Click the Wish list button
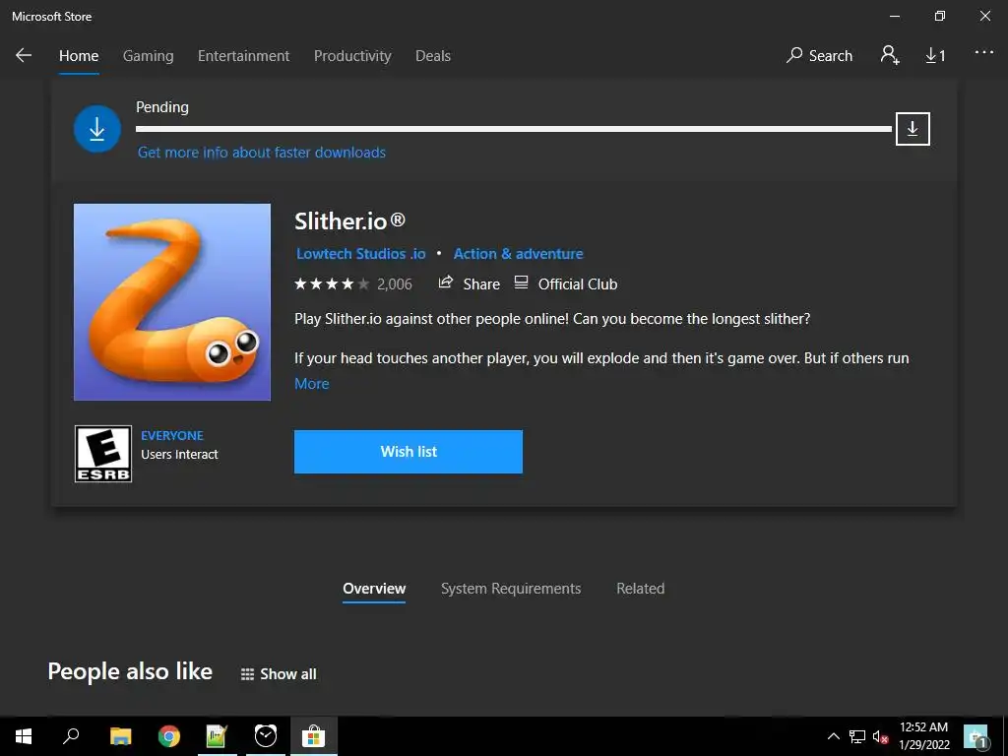This screenshot has height=756, width=1008. 409,452
